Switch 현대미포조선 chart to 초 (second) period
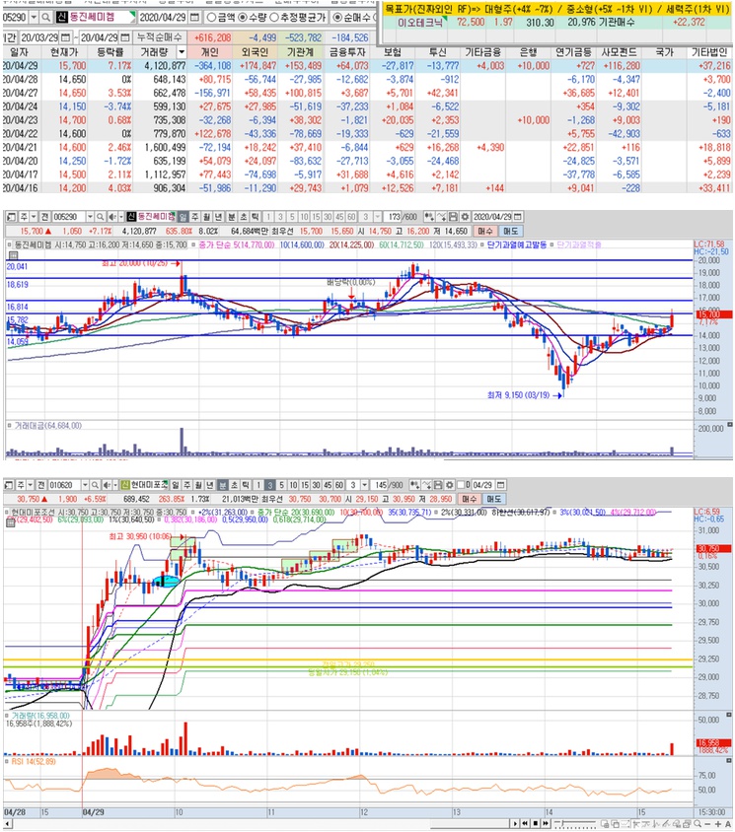 (234, 485)
